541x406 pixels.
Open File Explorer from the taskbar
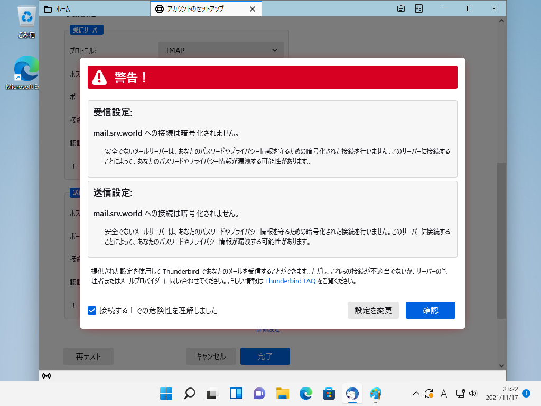tap(283, 393)
